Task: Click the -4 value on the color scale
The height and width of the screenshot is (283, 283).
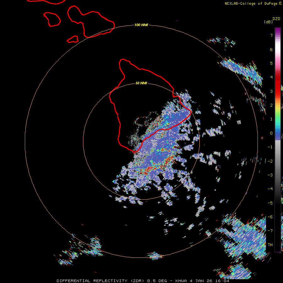Action: point(270,189)
